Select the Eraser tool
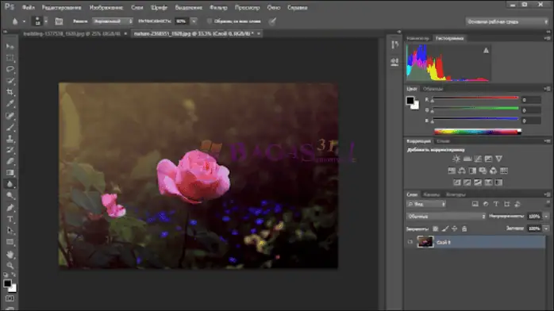Screen dimensions: 554x311 click(10, 161)
